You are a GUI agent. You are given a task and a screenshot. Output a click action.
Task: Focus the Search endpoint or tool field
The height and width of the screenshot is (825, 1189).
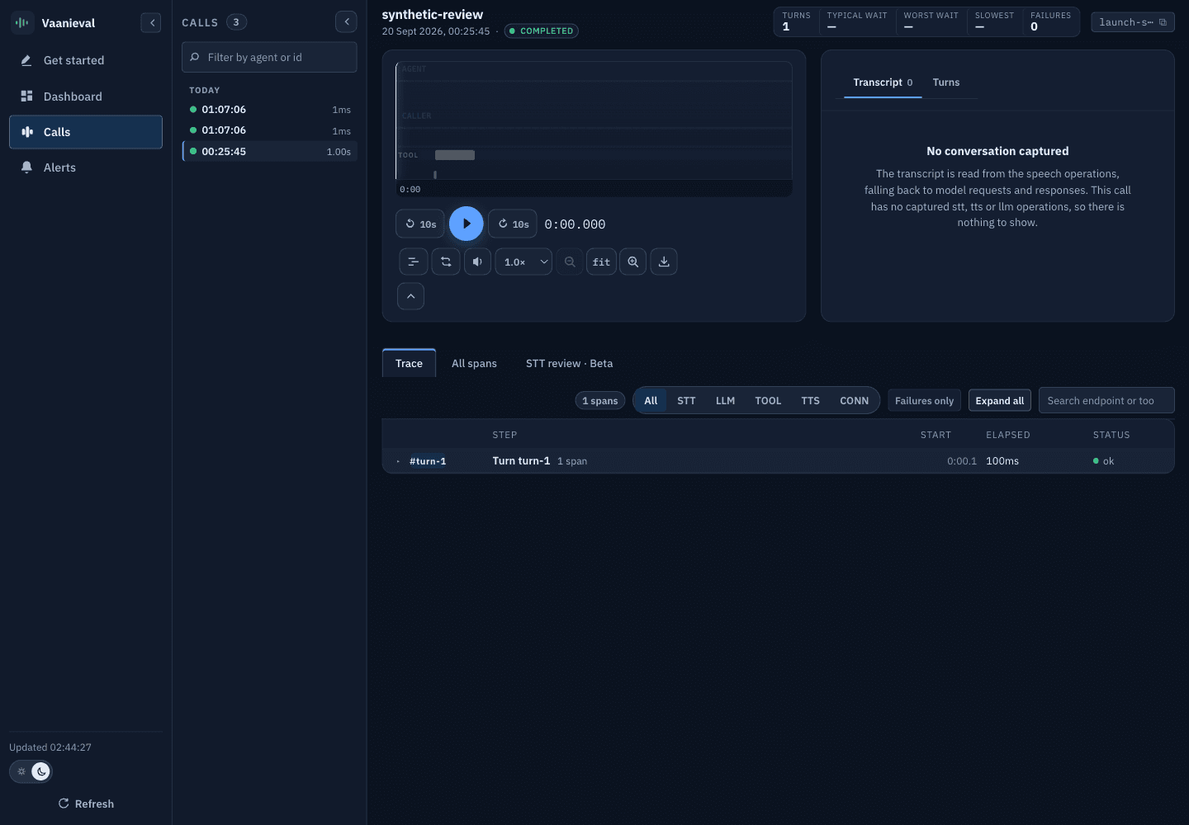pyautogui.click(x=1106, y=400)
